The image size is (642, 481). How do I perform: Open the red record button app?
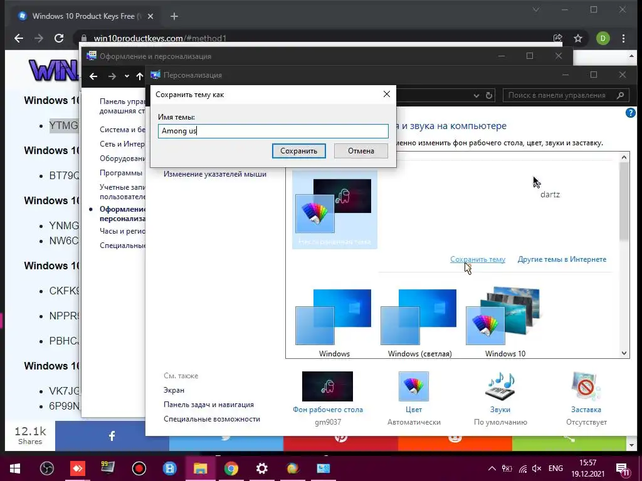point(139,468)
